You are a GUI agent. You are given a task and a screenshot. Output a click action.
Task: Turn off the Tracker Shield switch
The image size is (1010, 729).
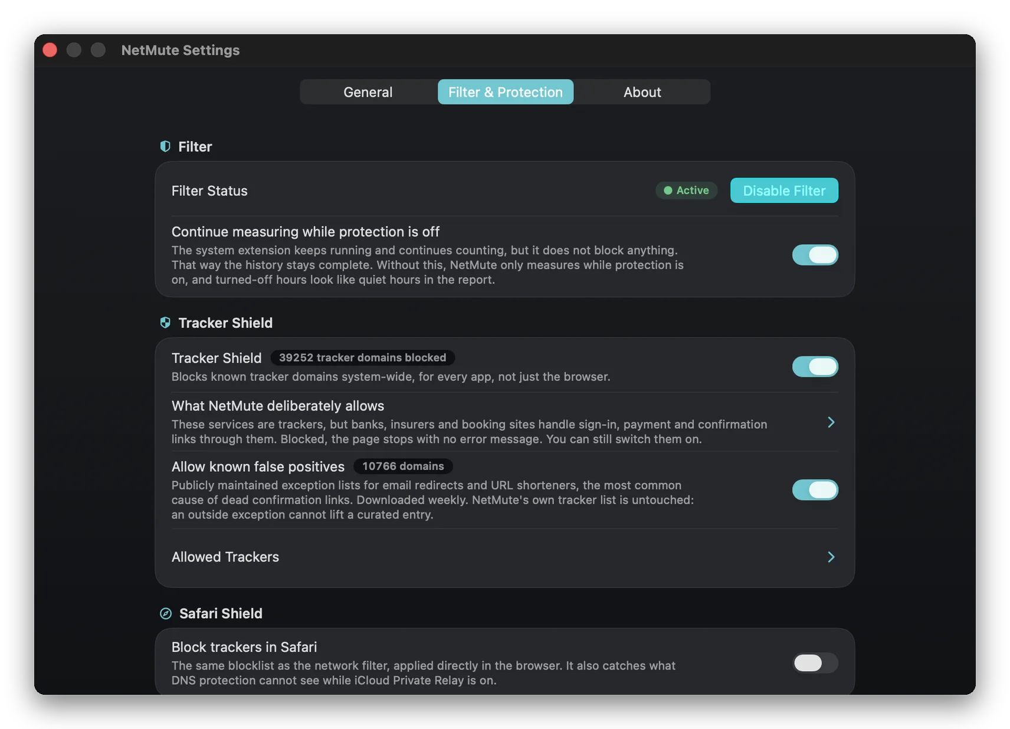[815, 366]
